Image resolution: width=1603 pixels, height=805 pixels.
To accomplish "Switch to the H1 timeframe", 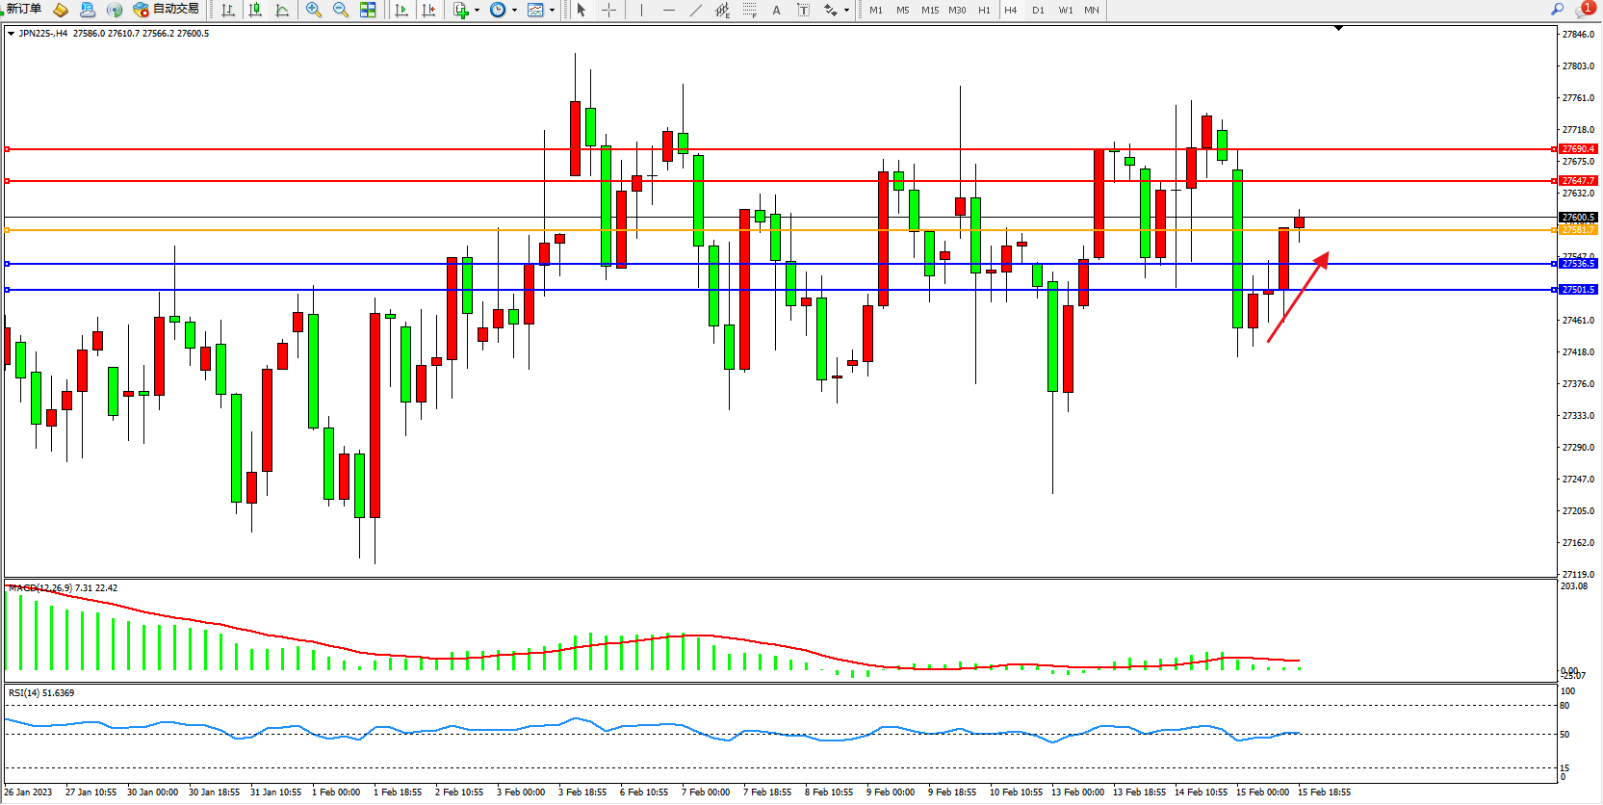I will (984, 10).
